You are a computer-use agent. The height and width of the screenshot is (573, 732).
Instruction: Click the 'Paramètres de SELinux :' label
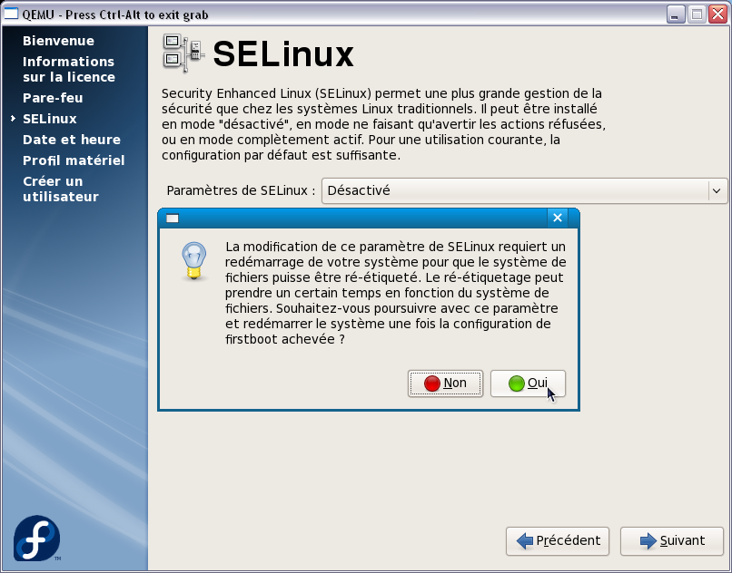tap(241, 190)
